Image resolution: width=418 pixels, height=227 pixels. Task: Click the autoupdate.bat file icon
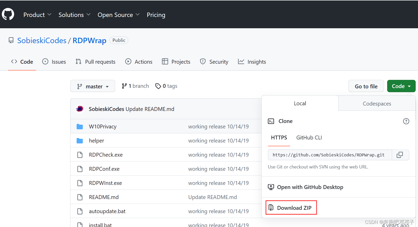point(80,211)
